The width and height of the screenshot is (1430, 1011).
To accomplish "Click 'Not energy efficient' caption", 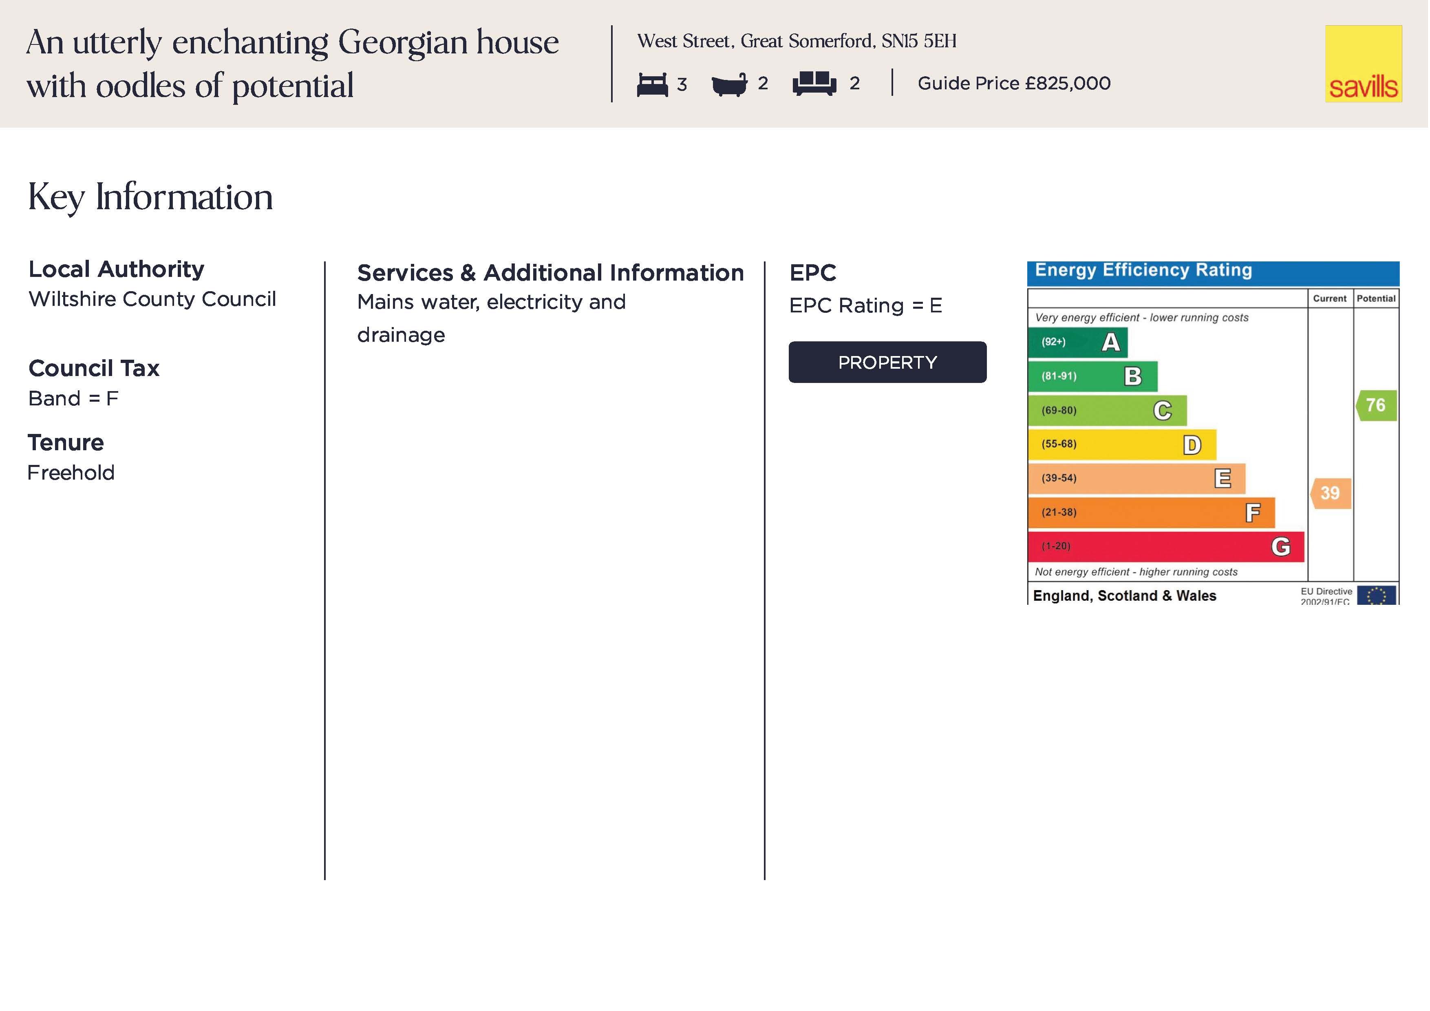I will tap(1137, 573).
